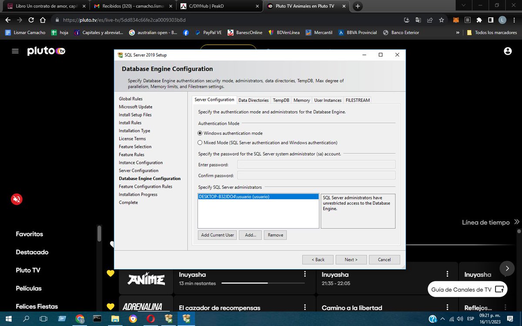This screenshot has height=326, width=522.
Task: Toggle favorite heart for Adrenalina channel
Action: [x=110, y=306]
